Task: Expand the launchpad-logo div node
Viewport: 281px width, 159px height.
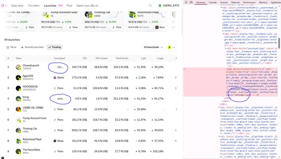Action: (x=226, y=48)
